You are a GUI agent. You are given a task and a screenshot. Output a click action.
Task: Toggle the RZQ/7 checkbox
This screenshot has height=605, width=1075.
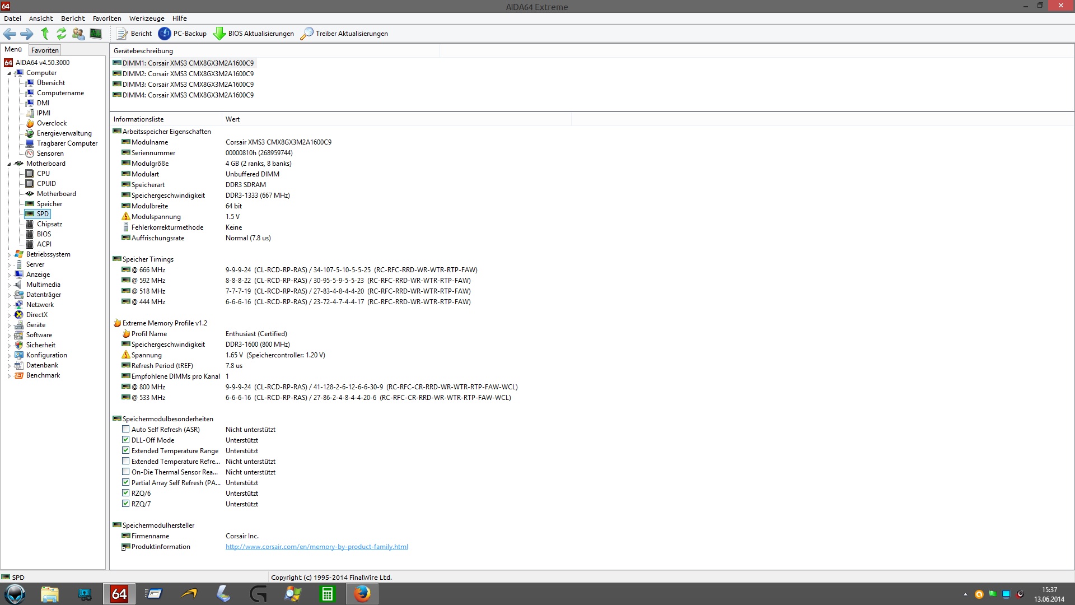pos(126,504)
